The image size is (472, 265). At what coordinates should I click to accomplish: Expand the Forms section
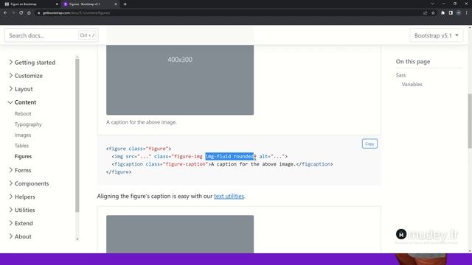coord(20,170)
